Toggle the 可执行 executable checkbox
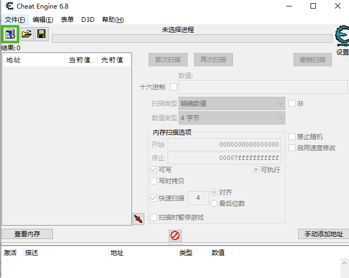 (x=256, y=170)
